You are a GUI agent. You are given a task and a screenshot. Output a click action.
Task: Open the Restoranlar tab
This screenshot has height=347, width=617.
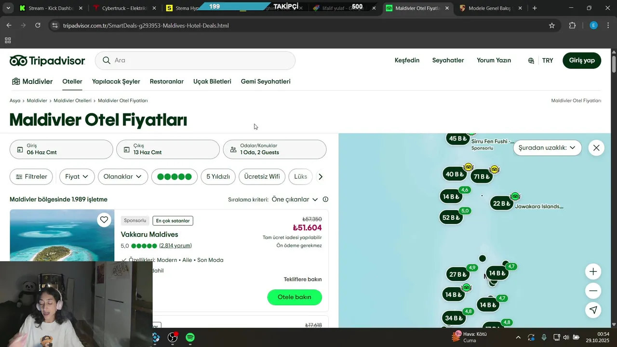coord(167,81)
